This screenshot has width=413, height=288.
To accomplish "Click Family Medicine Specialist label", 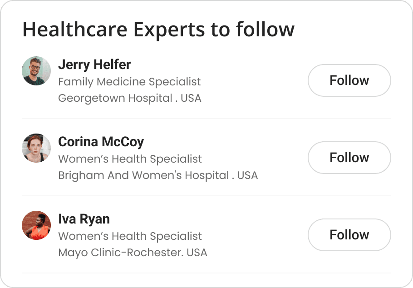I will coord(129,82).
